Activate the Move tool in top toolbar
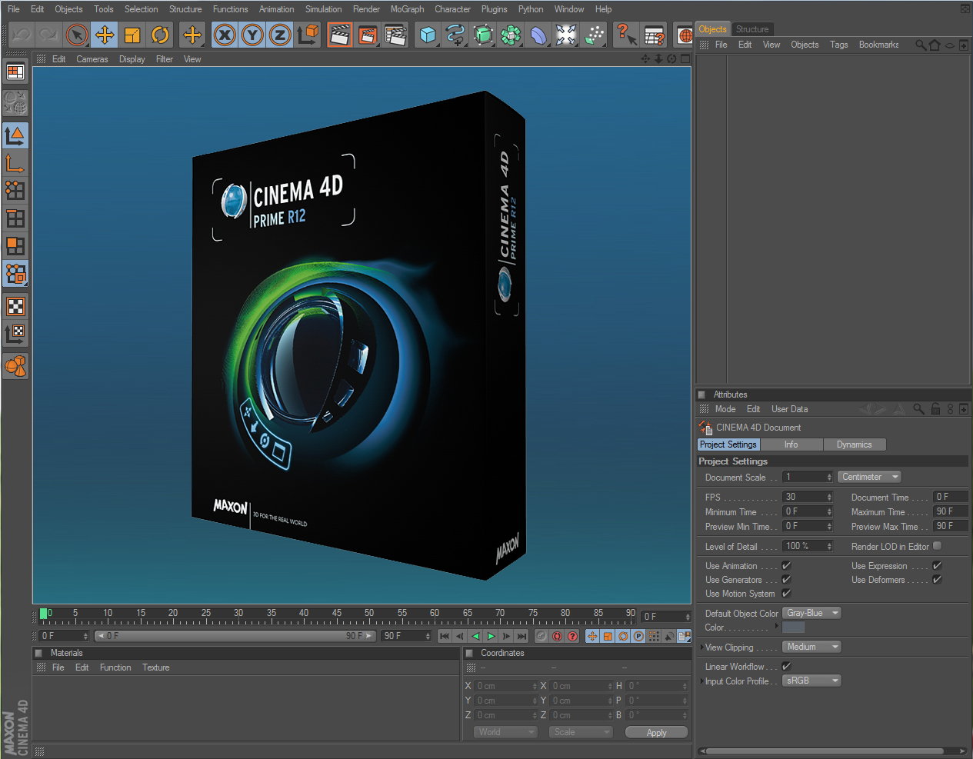Viewport: 973px width, 759px height. pyautogui.click(x=105, y=35)
